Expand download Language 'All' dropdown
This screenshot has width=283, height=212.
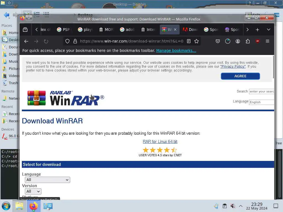point(48,180)
